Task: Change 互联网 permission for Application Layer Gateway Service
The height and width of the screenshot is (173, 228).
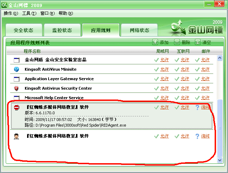Action: [185, 79]
